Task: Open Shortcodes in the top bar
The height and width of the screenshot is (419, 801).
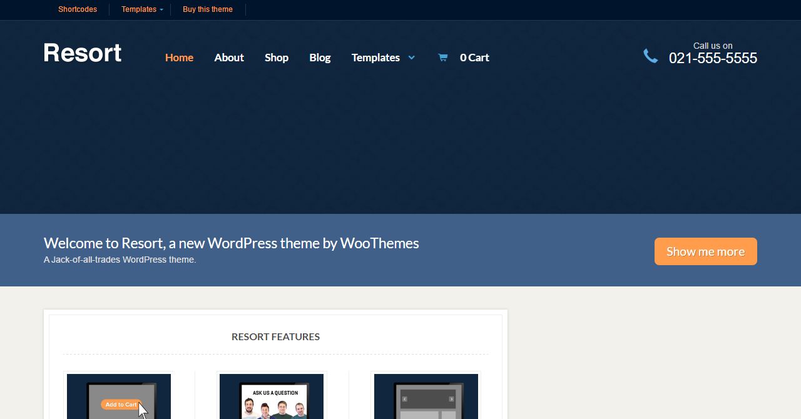Action: tap(78, 9)
